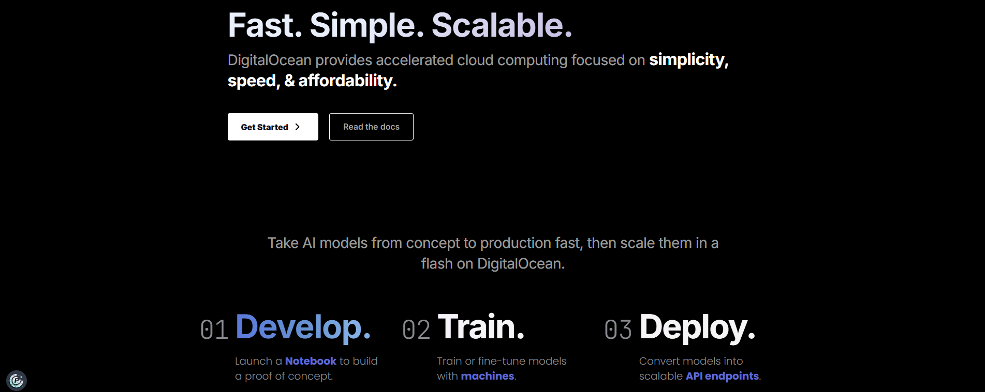Click the Train or fine-tune models text
Screen dimensions: 985x392
[x=501, y=361]
